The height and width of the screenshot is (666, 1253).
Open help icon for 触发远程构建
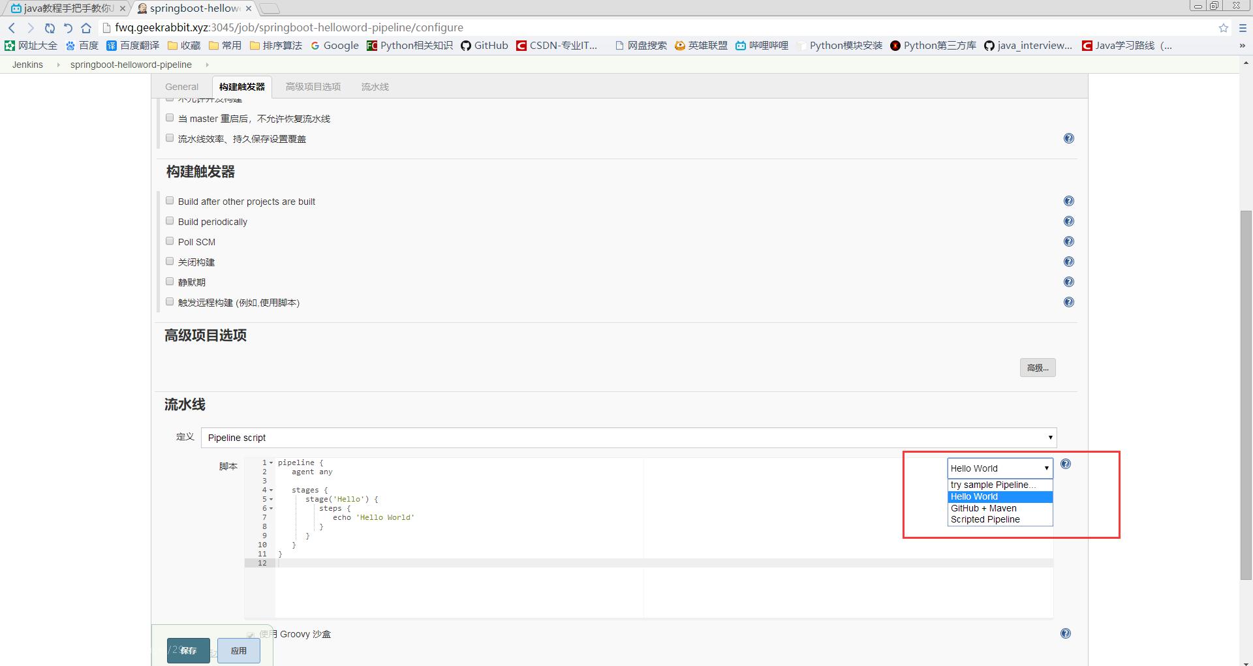1068,302
